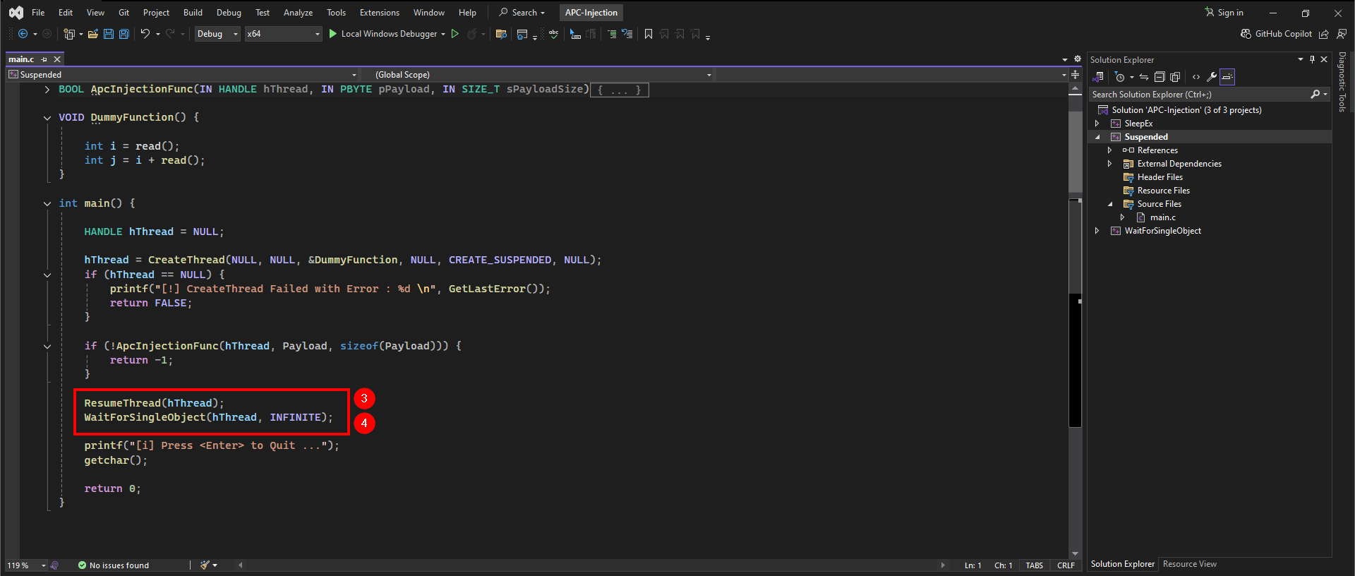Open the Extensions menu
Image resolution: width=1355 pixels, height=576 pixels.
tap(379, 13)
